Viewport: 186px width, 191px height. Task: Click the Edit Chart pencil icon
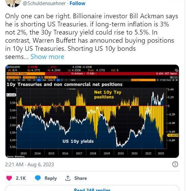pyautogui.click(x=161, y=80)
